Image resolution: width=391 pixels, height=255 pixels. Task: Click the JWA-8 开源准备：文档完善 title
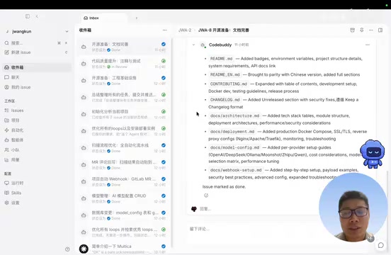click(x=223, y=30)
